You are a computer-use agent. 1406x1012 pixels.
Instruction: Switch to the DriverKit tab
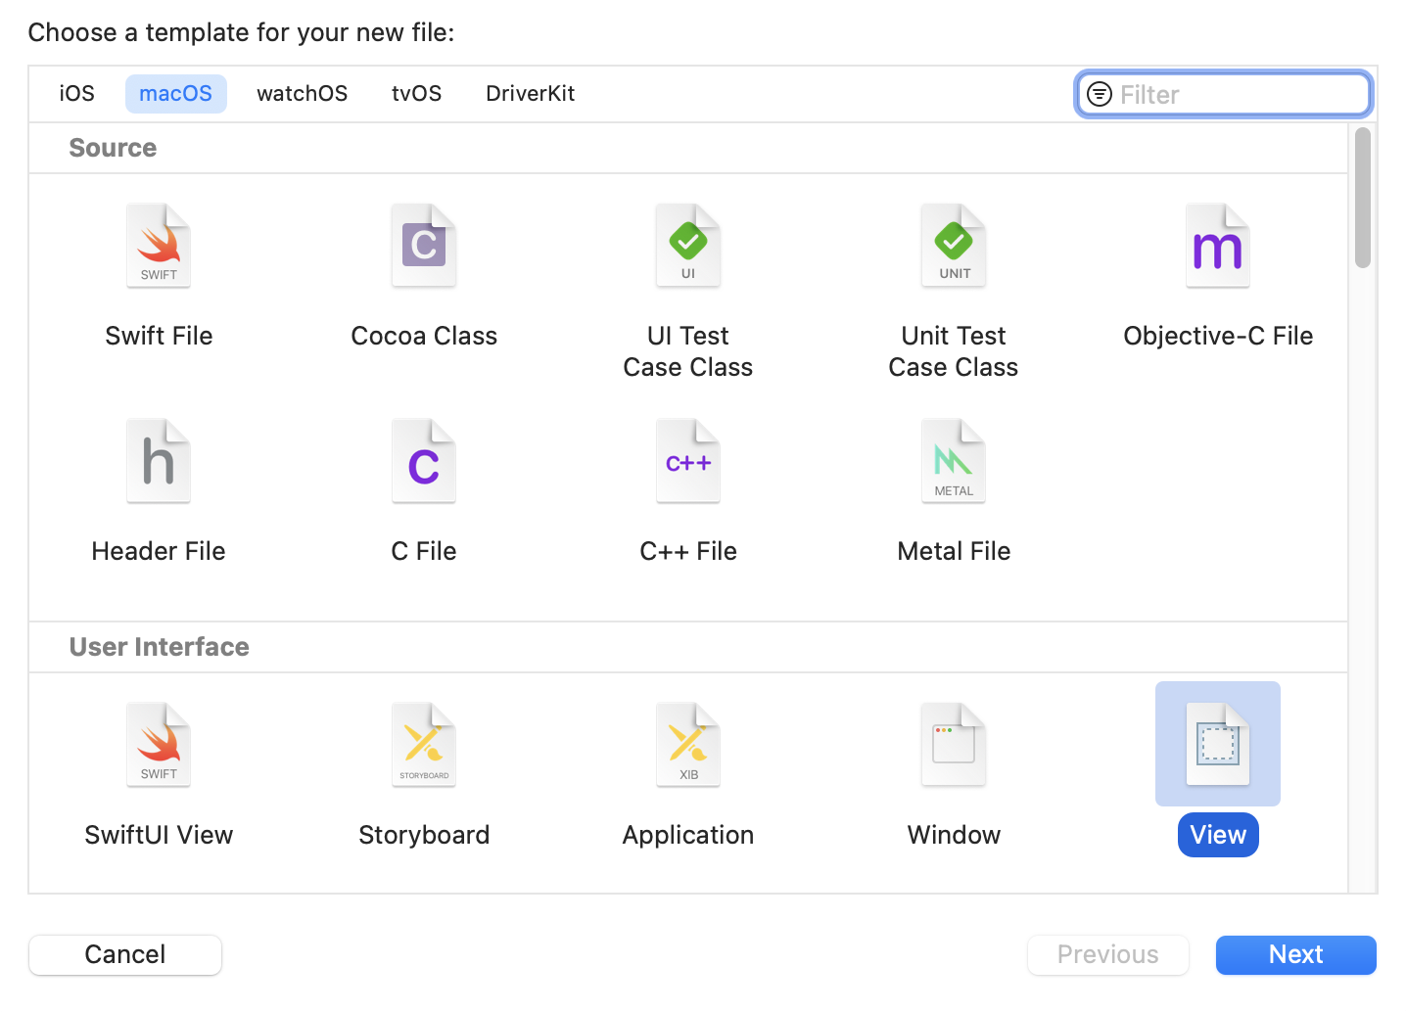point(531,94)
